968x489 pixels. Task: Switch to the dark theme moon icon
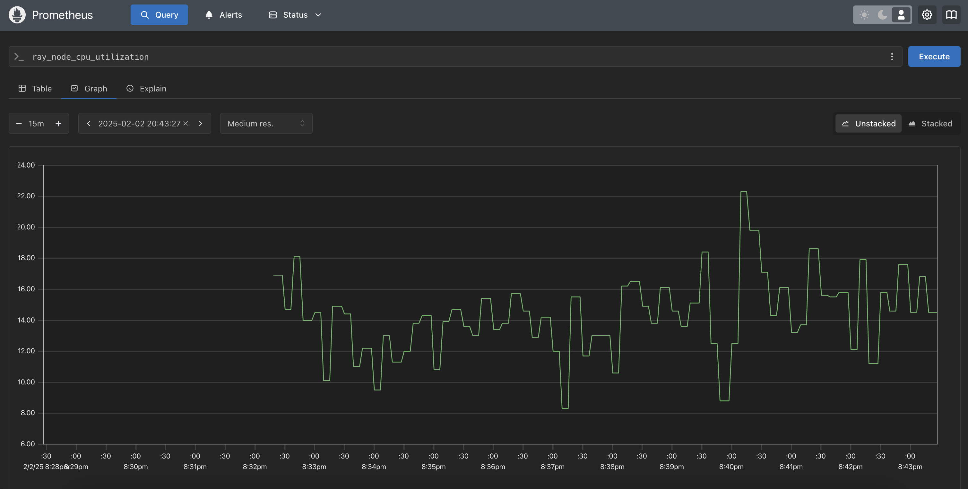[x=882, y=15]
